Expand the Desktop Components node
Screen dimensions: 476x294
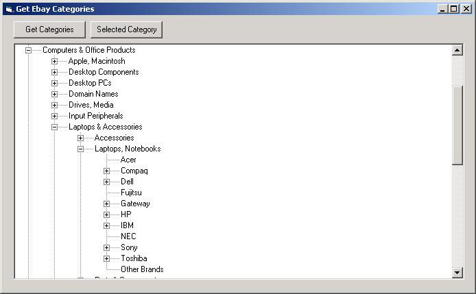pos(55,72)
